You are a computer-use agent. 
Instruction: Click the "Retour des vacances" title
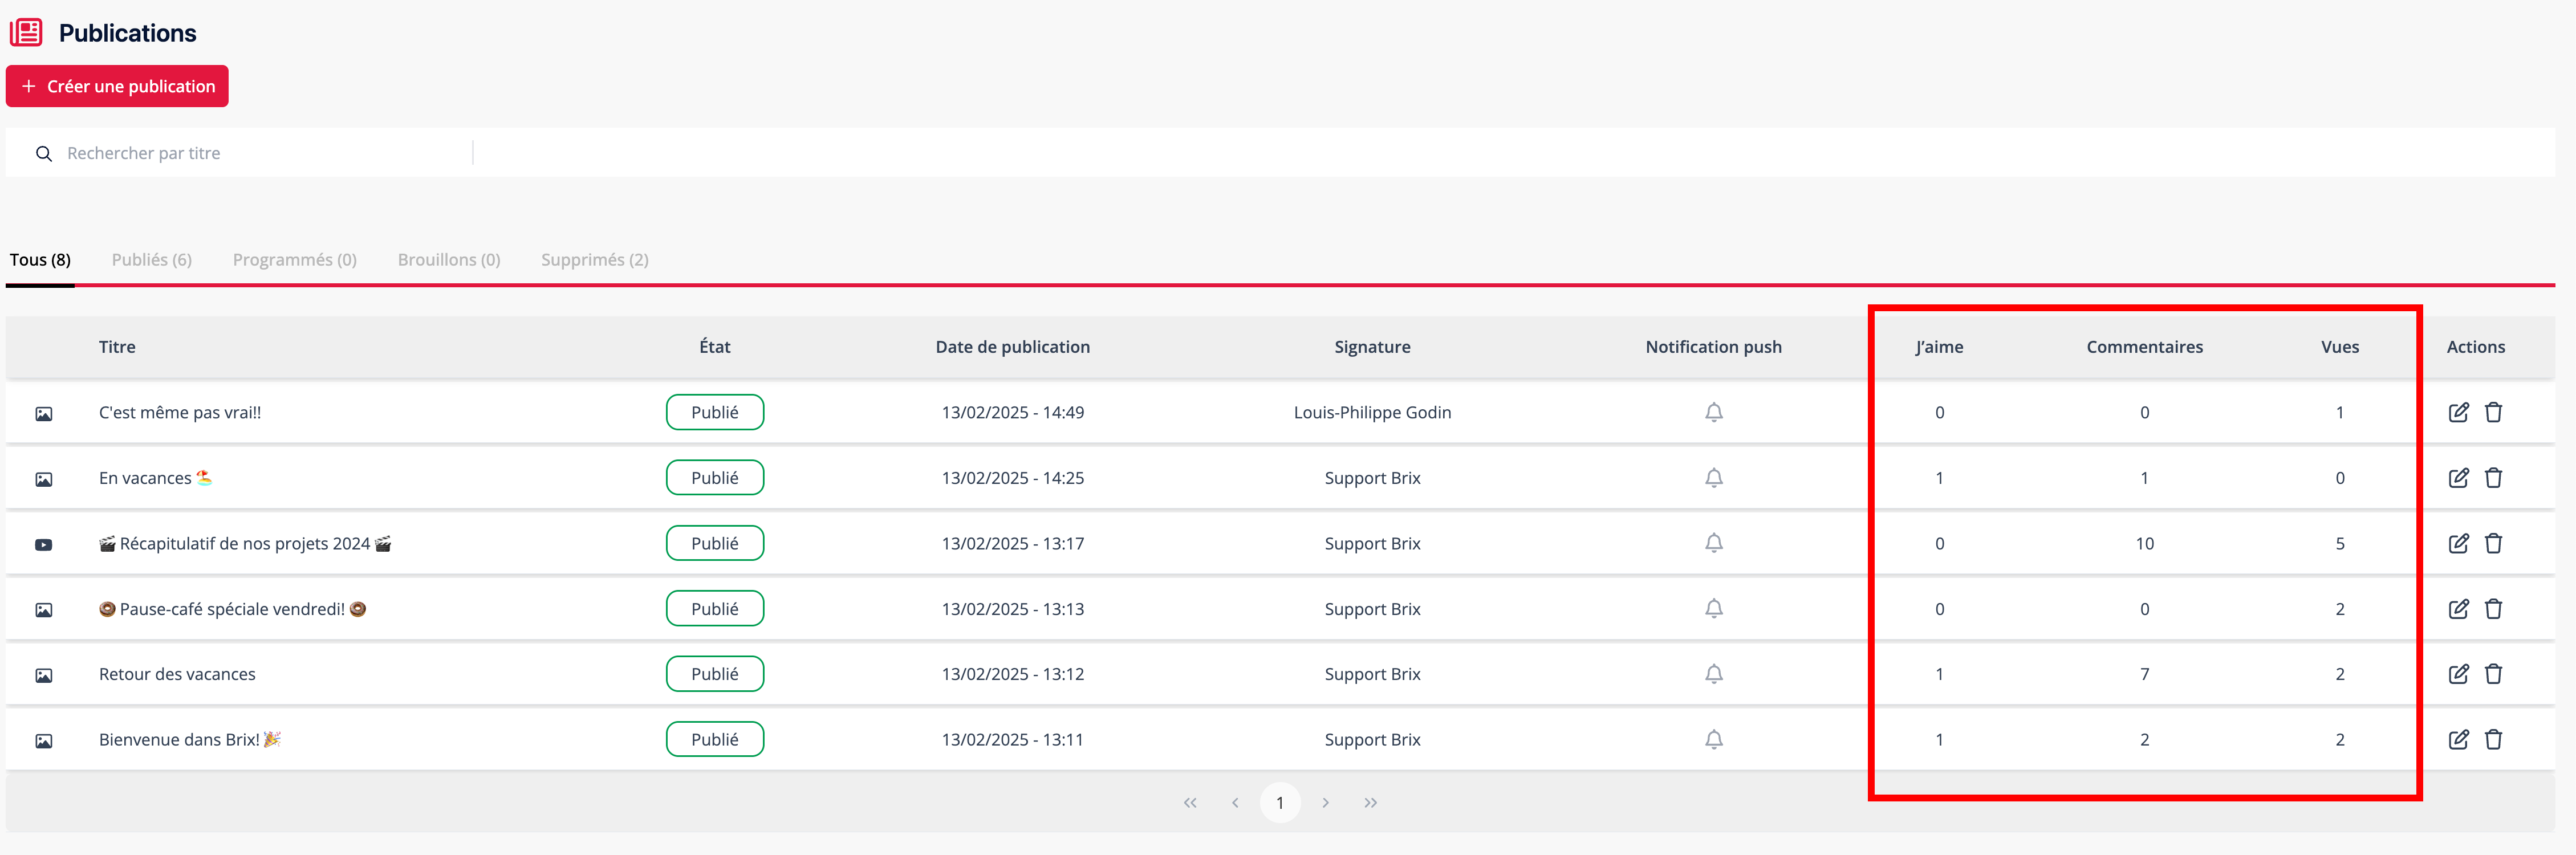(x=177, y=674)
